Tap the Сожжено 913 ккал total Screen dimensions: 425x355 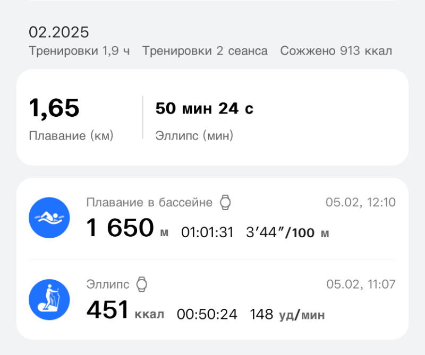336,51
